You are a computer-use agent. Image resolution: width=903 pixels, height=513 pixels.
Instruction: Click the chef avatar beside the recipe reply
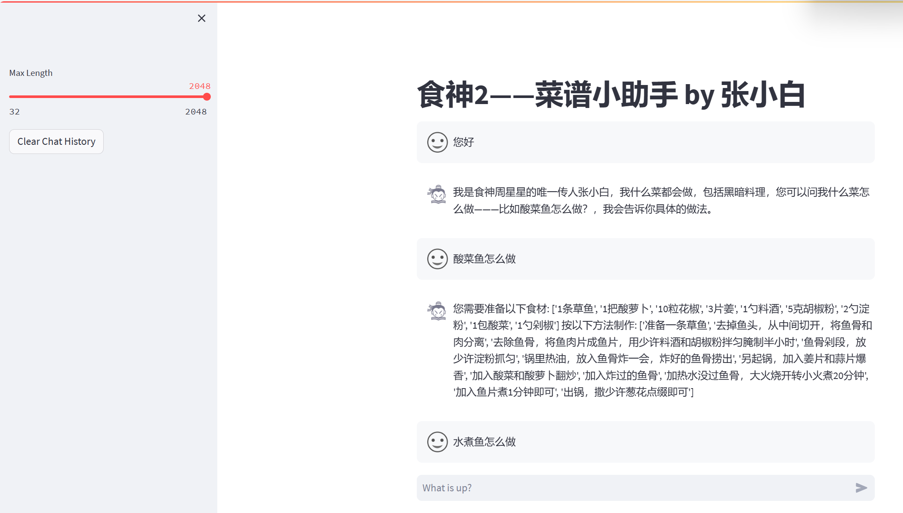437,311
